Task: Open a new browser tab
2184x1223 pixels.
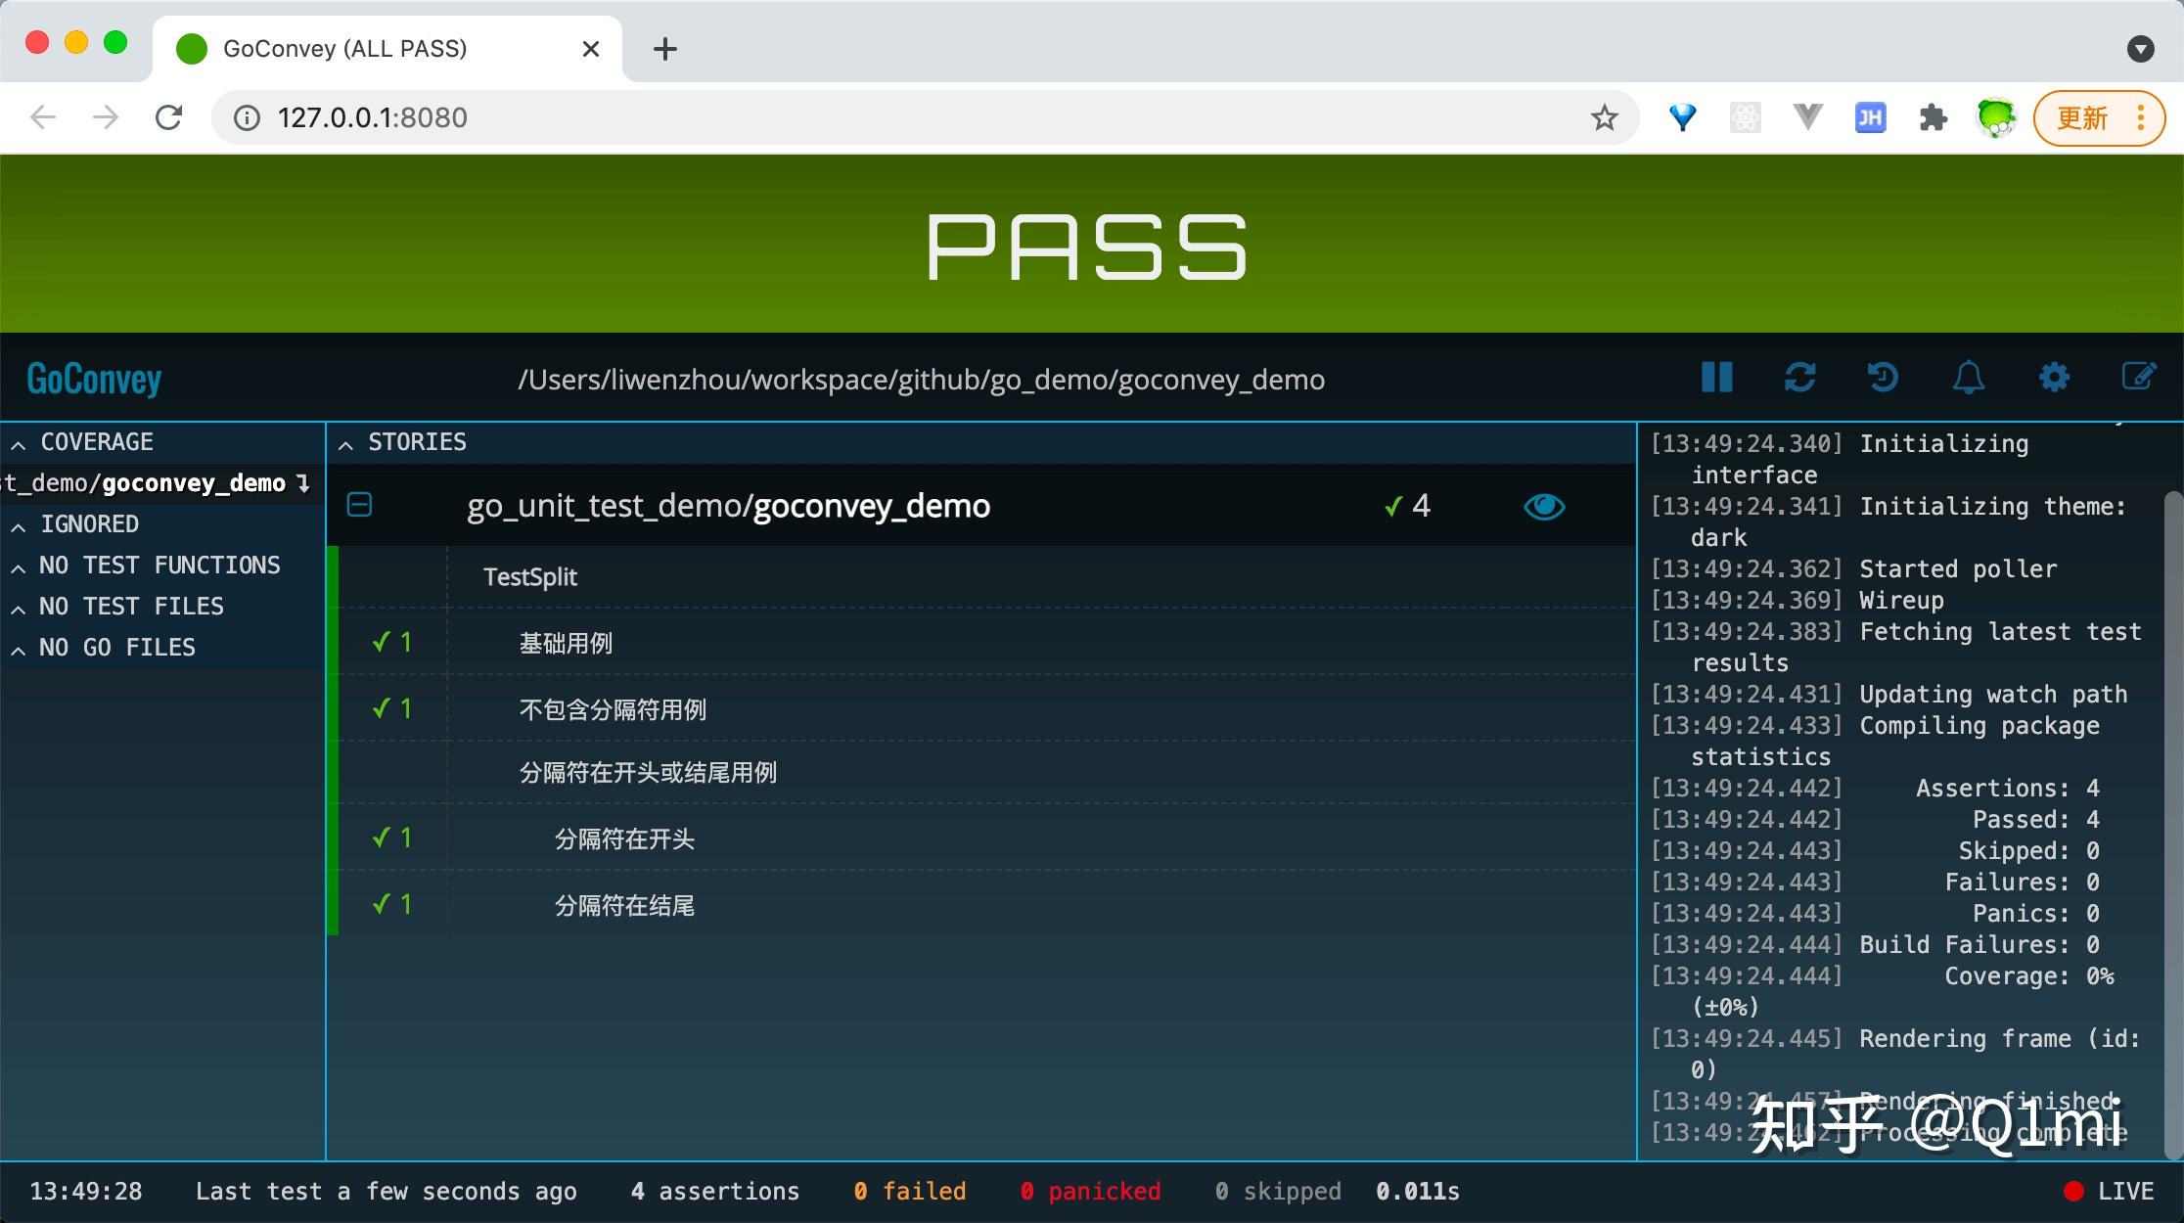Action: tap(664, 48)
